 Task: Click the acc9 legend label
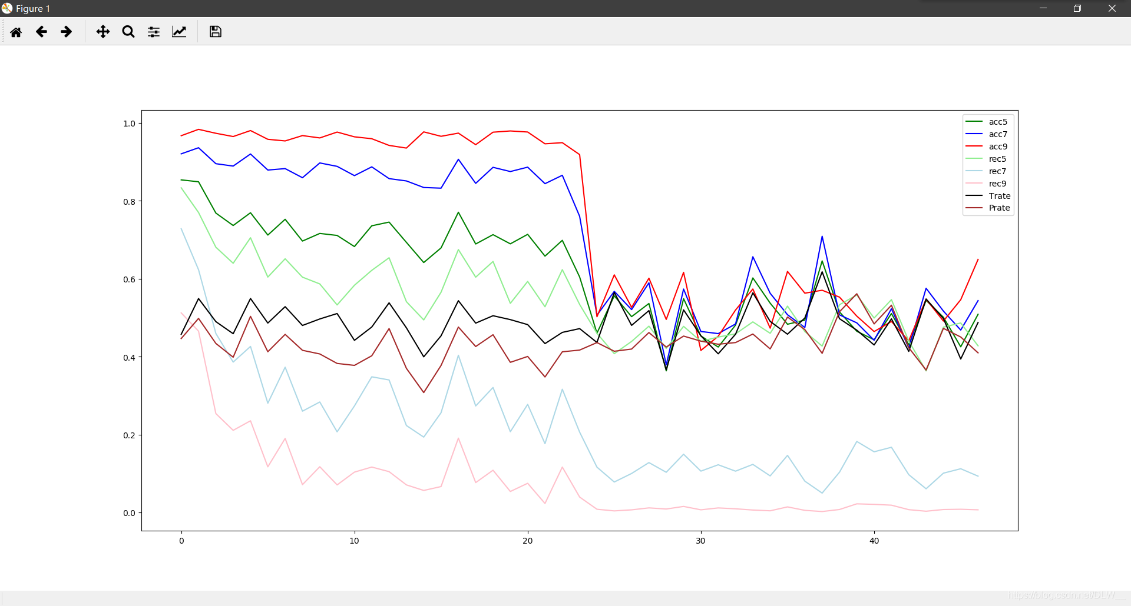pyautogui.click(x=998, y=146)
